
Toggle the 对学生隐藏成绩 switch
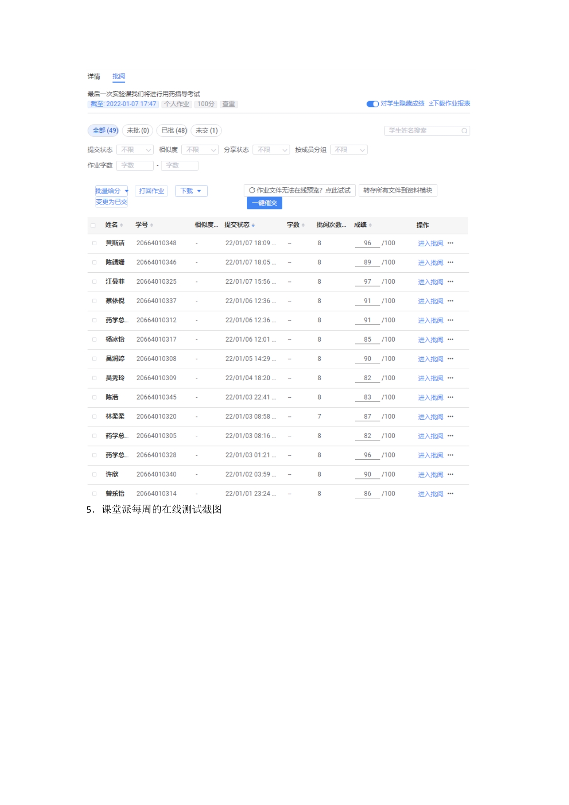[372, 104]
